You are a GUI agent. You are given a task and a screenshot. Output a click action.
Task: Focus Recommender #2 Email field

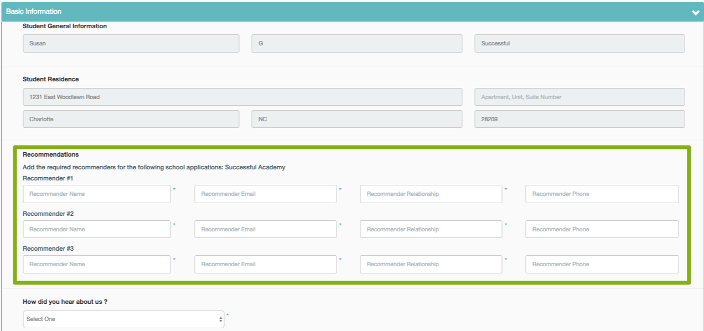[x=266, y=229]
